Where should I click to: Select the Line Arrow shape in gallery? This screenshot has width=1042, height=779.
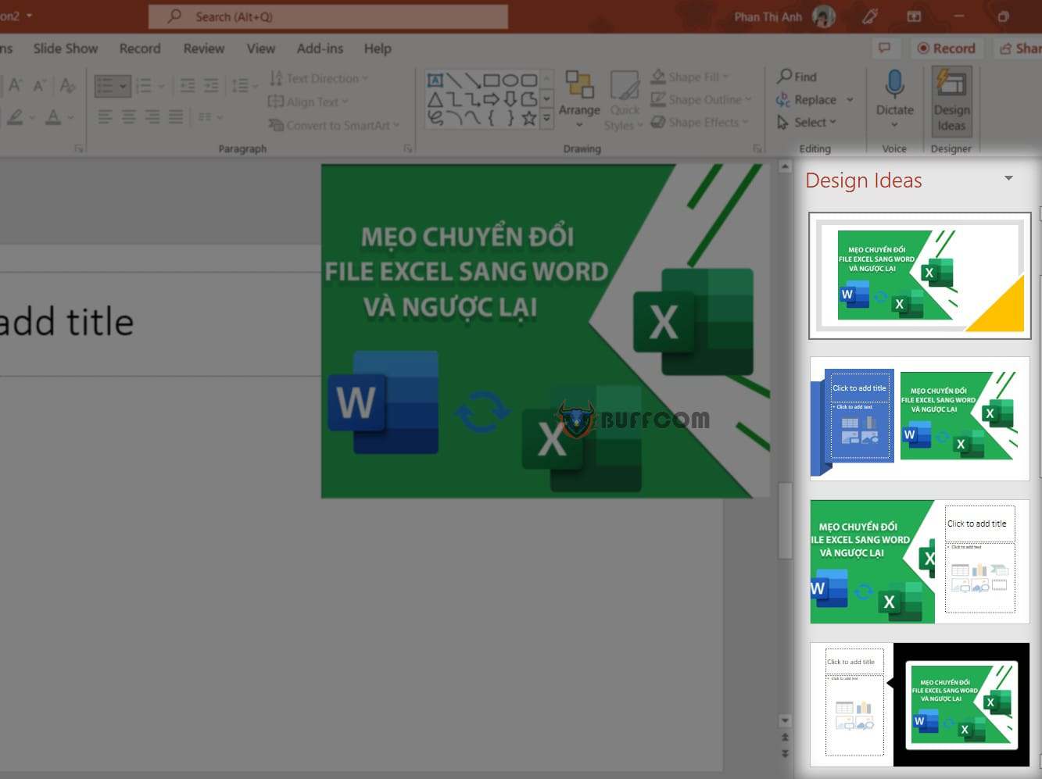[473, 80]
